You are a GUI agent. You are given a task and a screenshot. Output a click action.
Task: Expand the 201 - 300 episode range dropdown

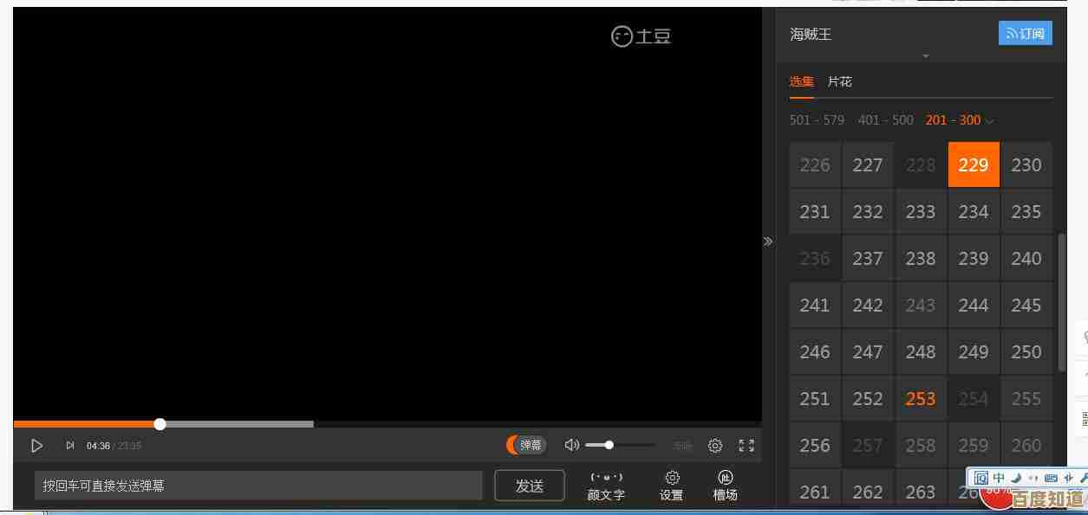coord(960,120)
